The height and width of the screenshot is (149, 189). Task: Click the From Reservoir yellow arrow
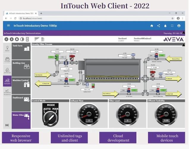[x=43, y=75]
